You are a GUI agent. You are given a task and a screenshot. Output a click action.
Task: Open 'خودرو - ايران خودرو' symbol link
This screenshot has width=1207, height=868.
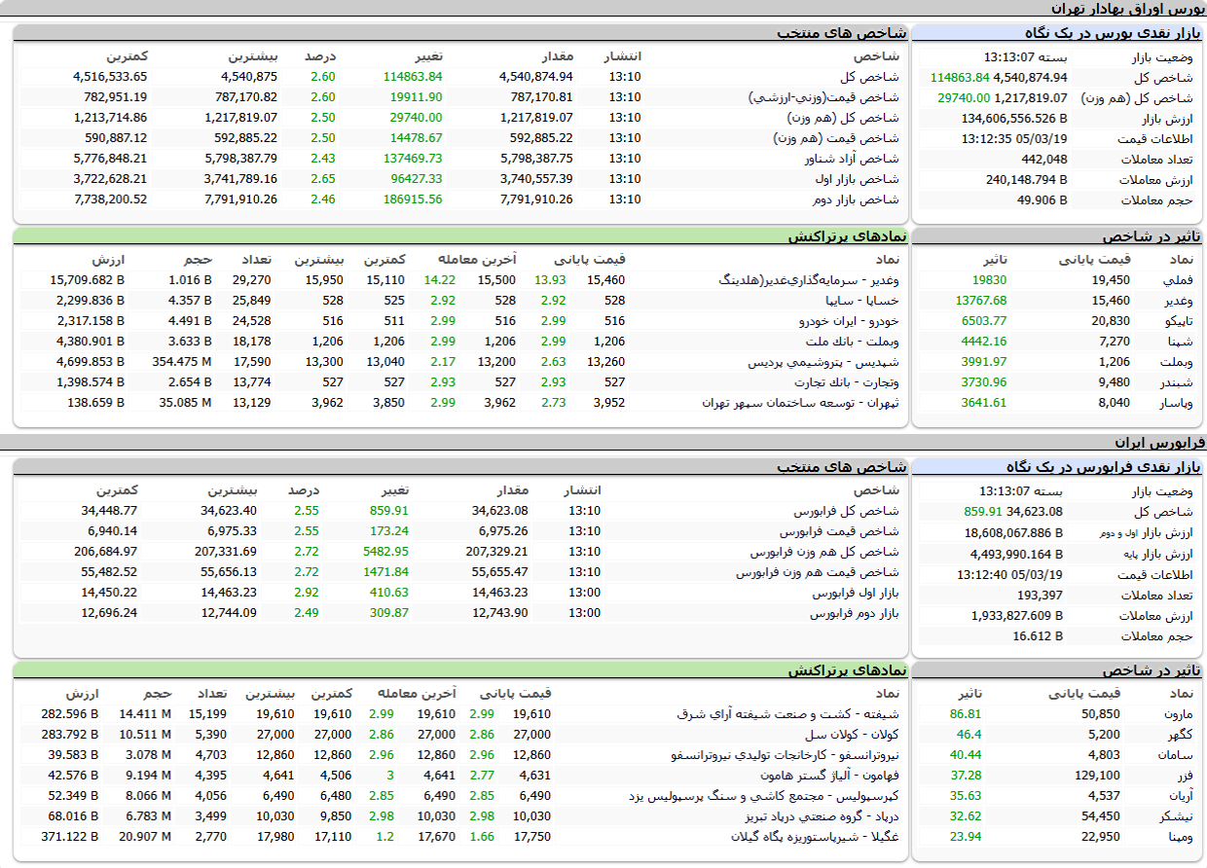(x=849, y=321)
